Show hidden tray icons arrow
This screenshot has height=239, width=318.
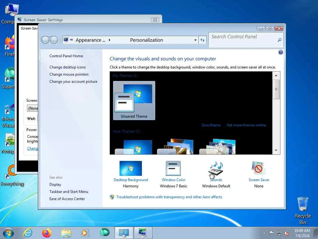click(x=264, y=233)
